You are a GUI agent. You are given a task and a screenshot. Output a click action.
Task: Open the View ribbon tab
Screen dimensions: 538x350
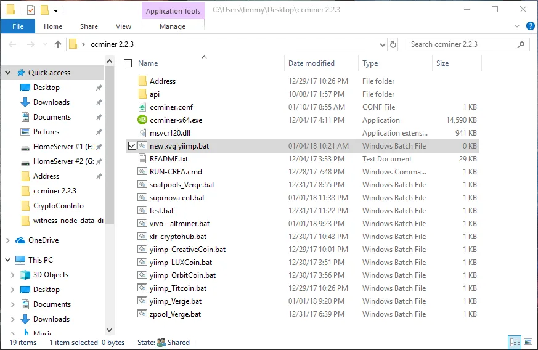(123, 26)
